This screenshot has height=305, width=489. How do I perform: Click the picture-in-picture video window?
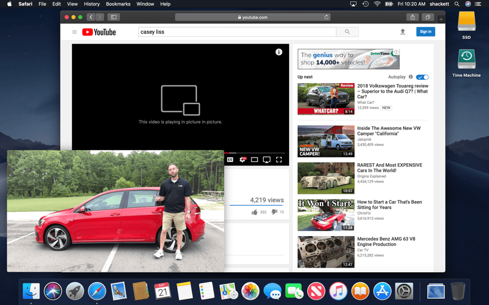115,211
